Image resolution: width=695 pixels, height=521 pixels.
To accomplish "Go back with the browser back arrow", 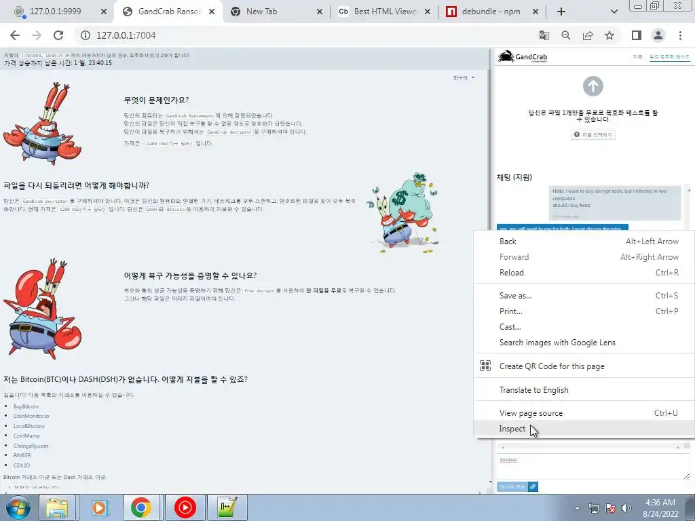I will coord(15,35).
